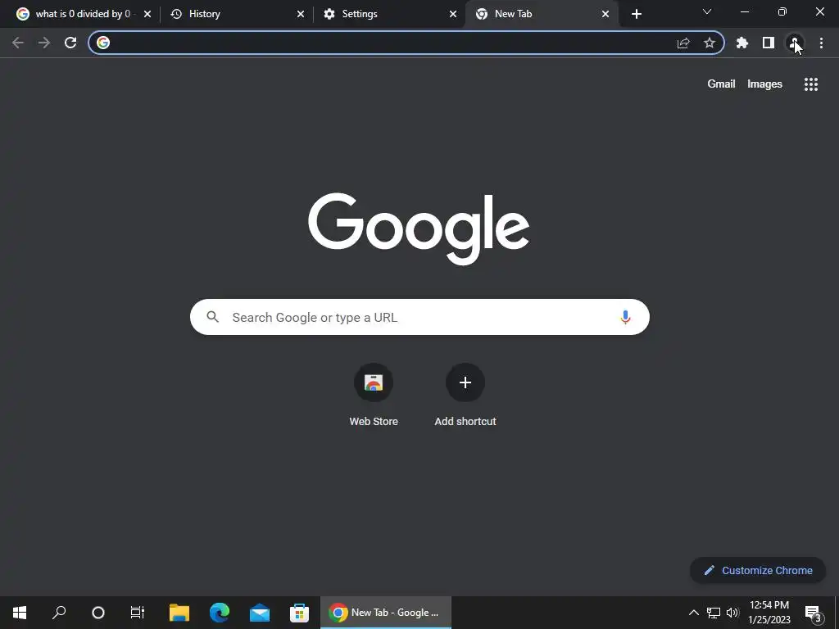This screenshot has height=629, width=839.
Task: Open the notification center icon
Action: (813, 613)
